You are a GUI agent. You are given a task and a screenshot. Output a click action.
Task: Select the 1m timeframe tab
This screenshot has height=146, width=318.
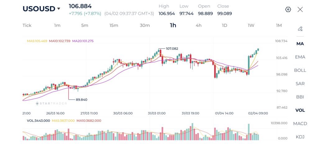point(57,25)
